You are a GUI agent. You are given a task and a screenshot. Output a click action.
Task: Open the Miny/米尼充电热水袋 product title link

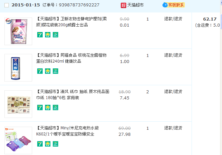pos(68,131)
